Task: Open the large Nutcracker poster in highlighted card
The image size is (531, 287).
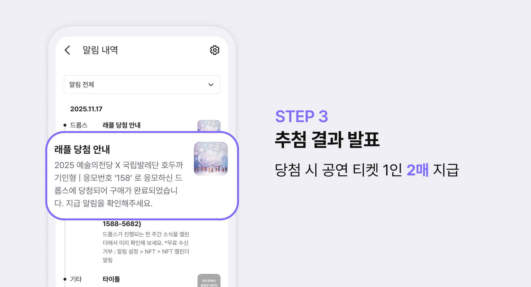Action: coord(211,158)
